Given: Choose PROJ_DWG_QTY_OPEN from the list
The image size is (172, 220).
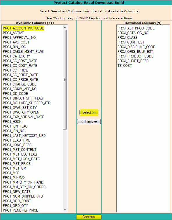Looking at the screenshot, I should coord(21,112).
